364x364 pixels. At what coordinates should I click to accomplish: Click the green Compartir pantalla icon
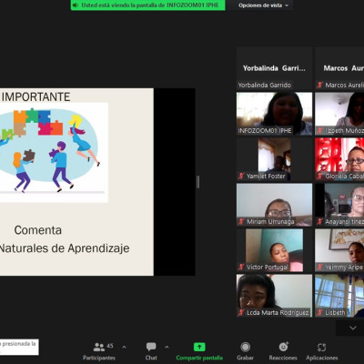(199, 347)
